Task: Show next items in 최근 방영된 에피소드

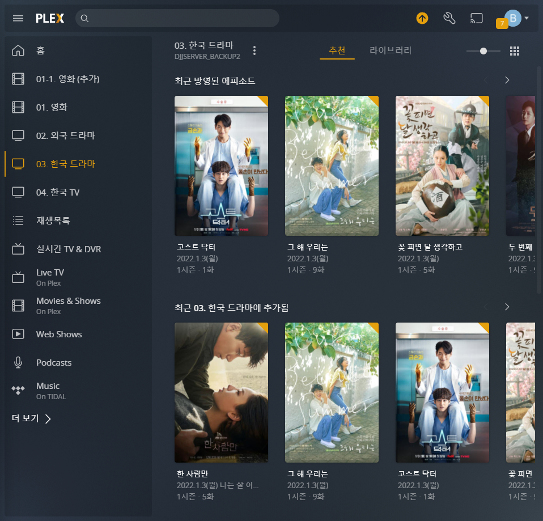Action: [x=507, y=81]
